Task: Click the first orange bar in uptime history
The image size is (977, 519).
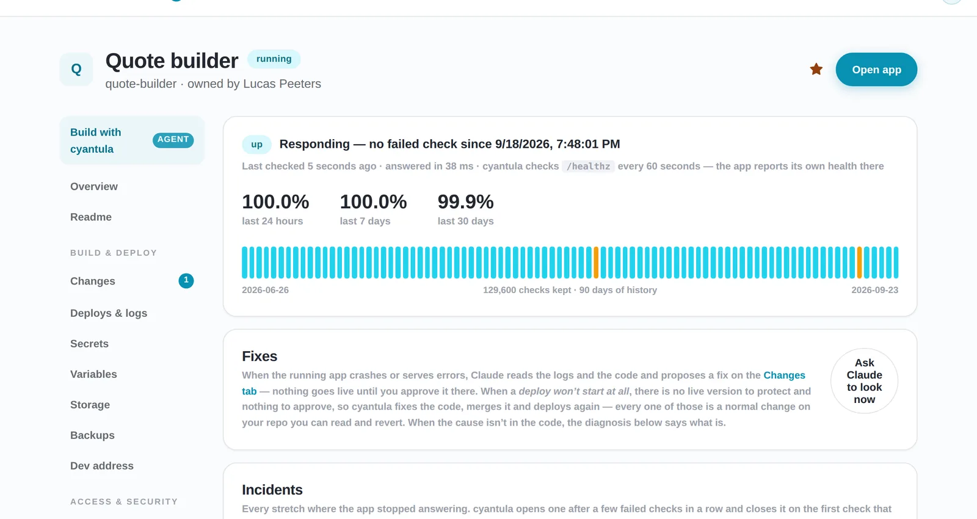Action: [597, 263]
